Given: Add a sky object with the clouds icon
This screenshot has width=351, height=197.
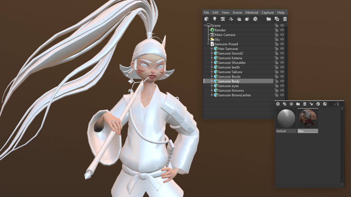Looking at the screenshot, I should [239, 19].
